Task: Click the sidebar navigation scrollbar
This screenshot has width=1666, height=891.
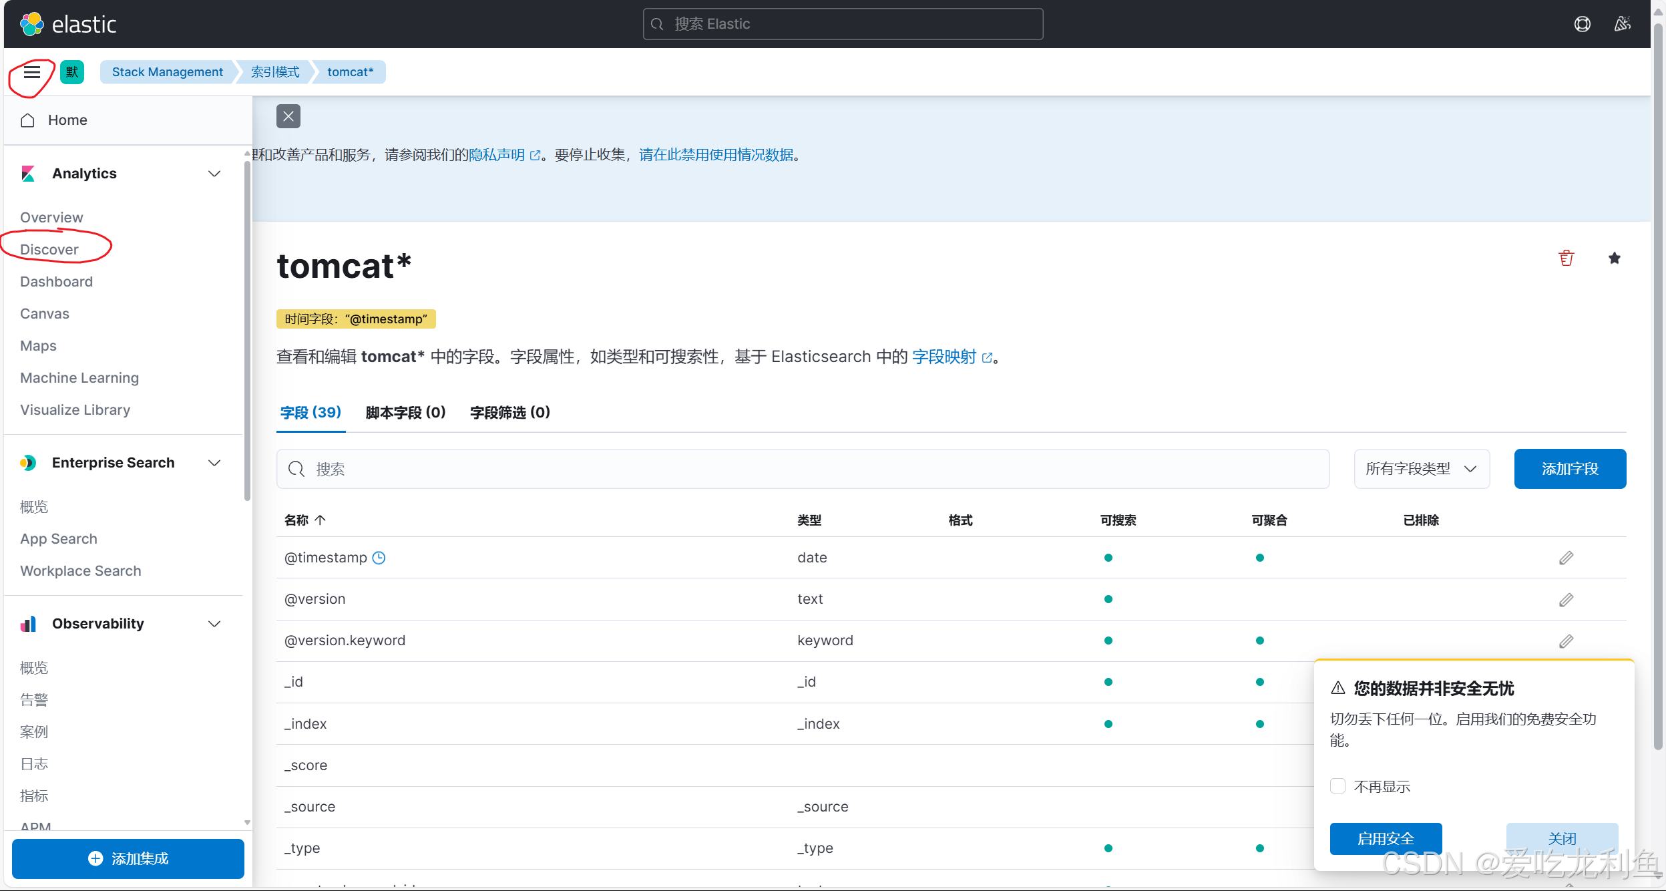Action: pyautogui.click(x=247, y=331)
